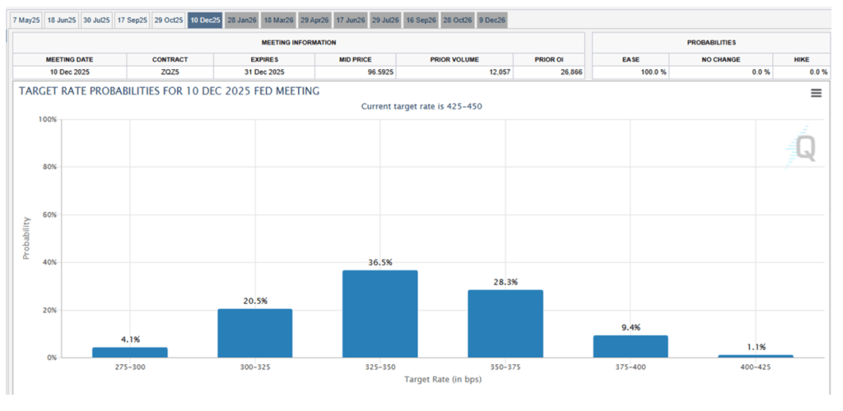Select the 30 Jul25 meeting tab

[96, 21]
